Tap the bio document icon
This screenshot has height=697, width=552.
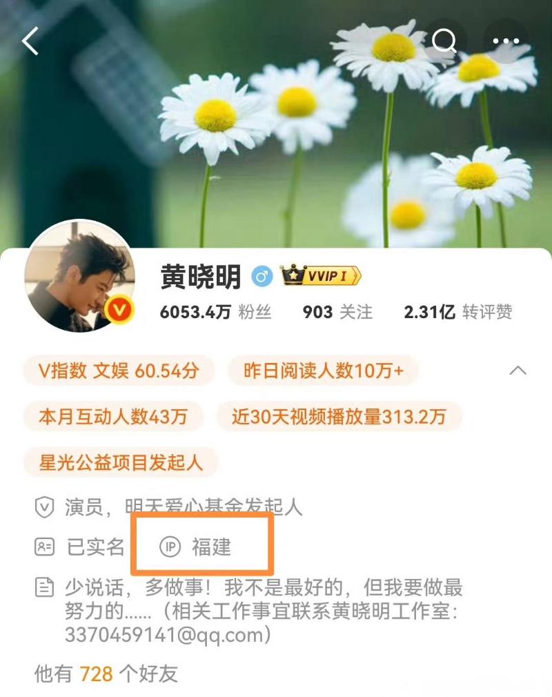pos(44,587)
